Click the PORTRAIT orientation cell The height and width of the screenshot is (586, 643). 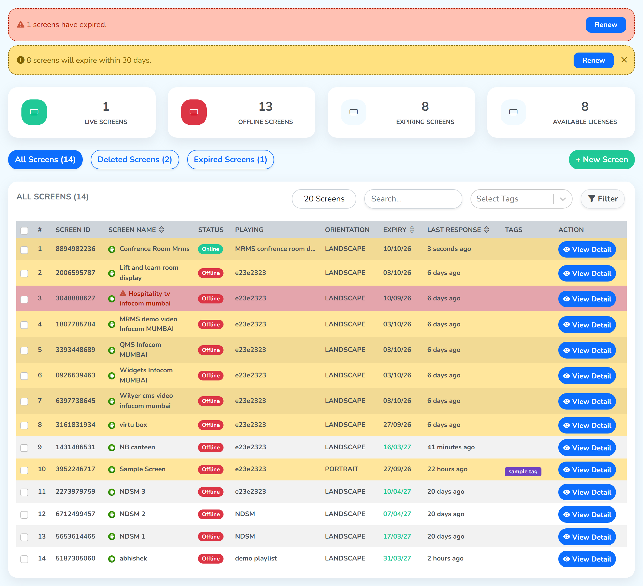342,469
